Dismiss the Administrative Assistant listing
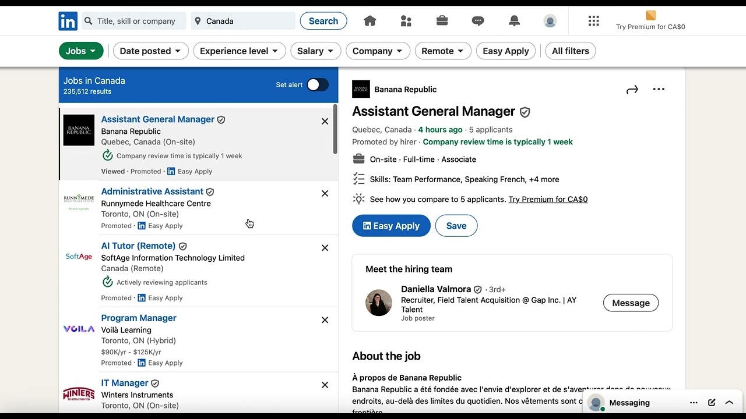Viewport: 746px width, 419px height. click(325, 193)
